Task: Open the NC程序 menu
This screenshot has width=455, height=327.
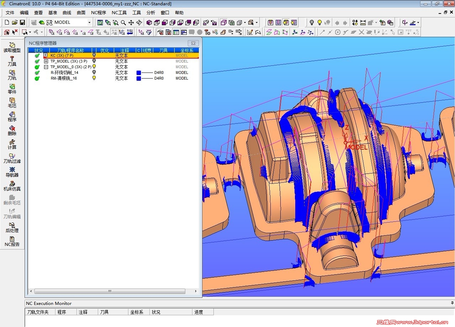Action: [99, 13]
